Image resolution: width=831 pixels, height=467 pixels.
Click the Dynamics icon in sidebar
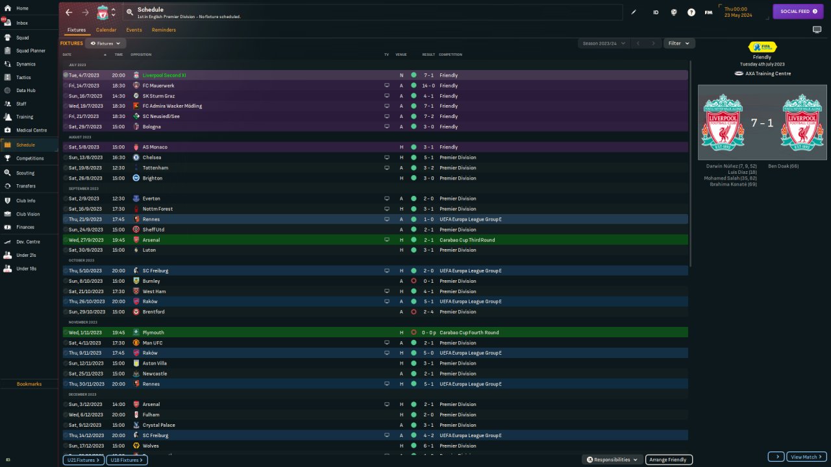point(8,64)
